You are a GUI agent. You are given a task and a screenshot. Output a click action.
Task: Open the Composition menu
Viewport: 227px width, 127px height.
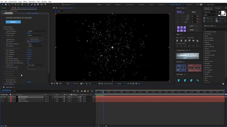(x=13, y=1)
